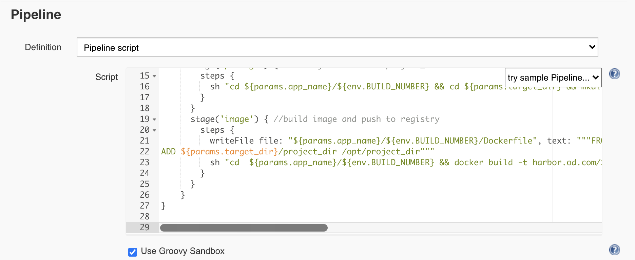Uncheck the Use Groovy Sandbox checkbox

point(133,252)
